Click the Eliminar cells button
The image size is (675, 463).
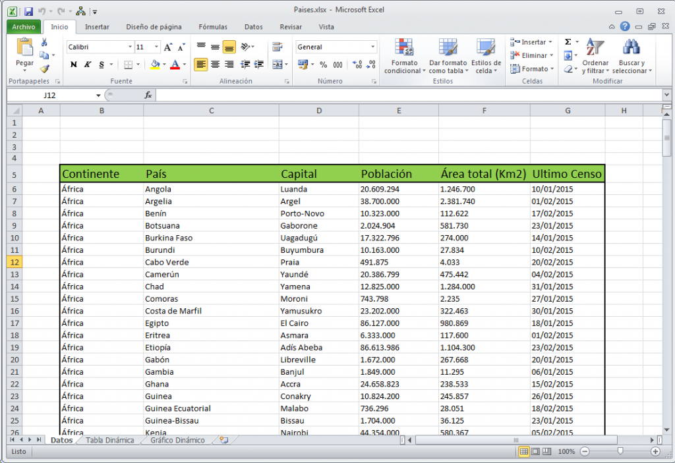tap(532, 55)
